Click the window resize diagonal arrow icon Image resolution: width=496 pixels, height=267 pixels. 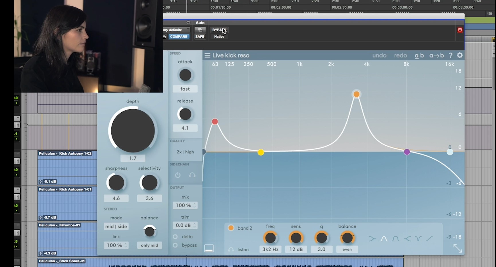[458, 248]
